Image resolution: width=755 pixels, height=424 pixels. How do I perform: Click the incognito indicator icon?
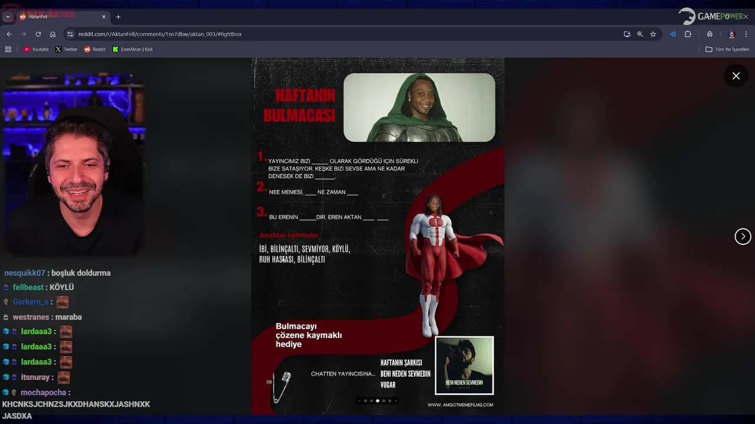pos(710,34)
